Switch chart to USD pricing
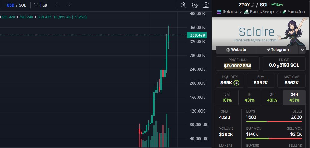 coord(10,5)
